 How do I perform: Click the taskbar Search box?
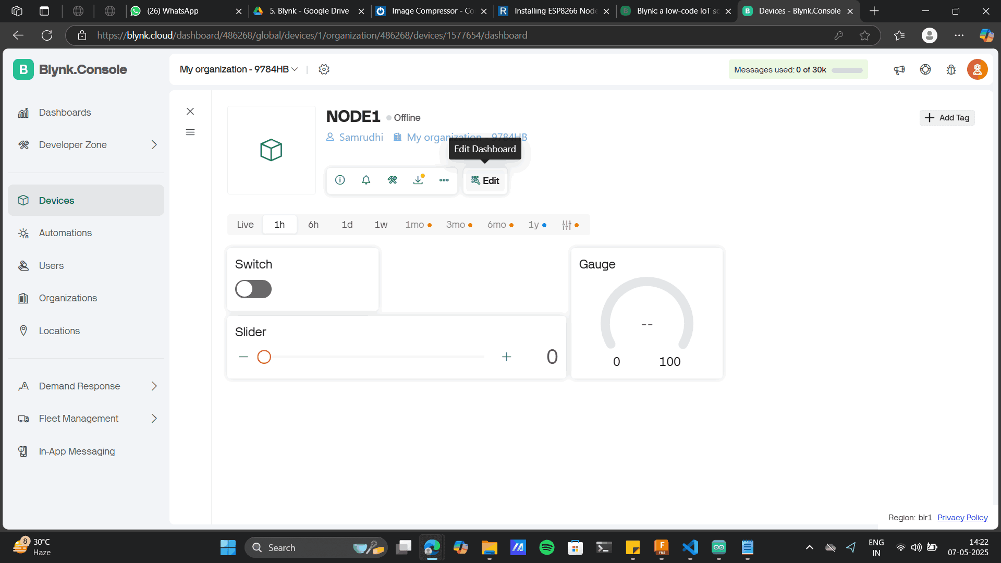pos(316,547)
